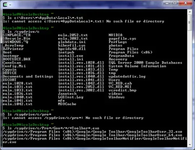Click 'install.res.1033.dll' file name
Screen dimensions: 195x150
pos(81,70)
